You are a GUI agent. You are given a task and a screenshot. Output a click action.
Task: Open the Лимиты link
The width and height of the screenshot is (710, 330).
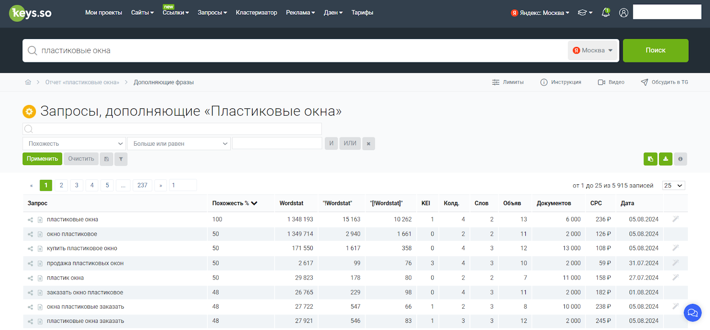point(508,82)
